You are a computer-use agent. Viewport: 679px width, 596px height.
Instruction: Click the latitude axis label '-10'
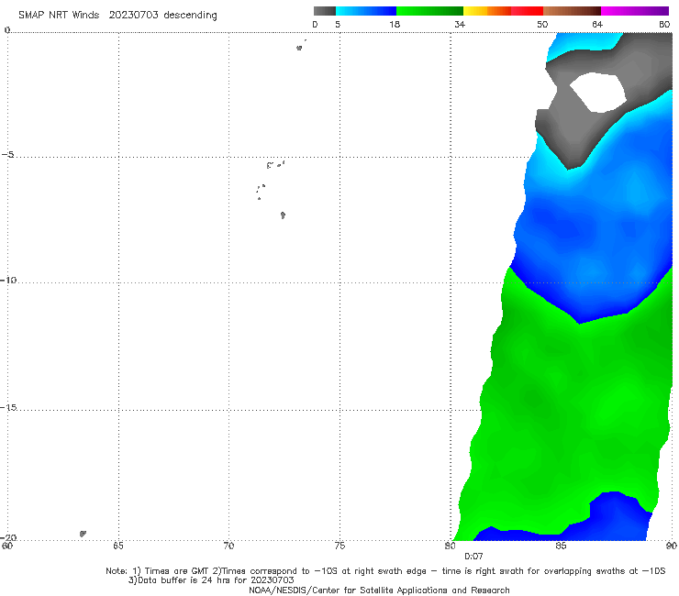tap(8, 280)
